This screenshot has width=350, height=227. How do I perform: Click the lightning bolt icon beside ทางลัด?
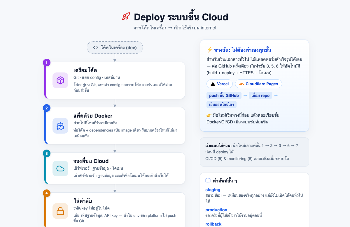coord(209,50)
